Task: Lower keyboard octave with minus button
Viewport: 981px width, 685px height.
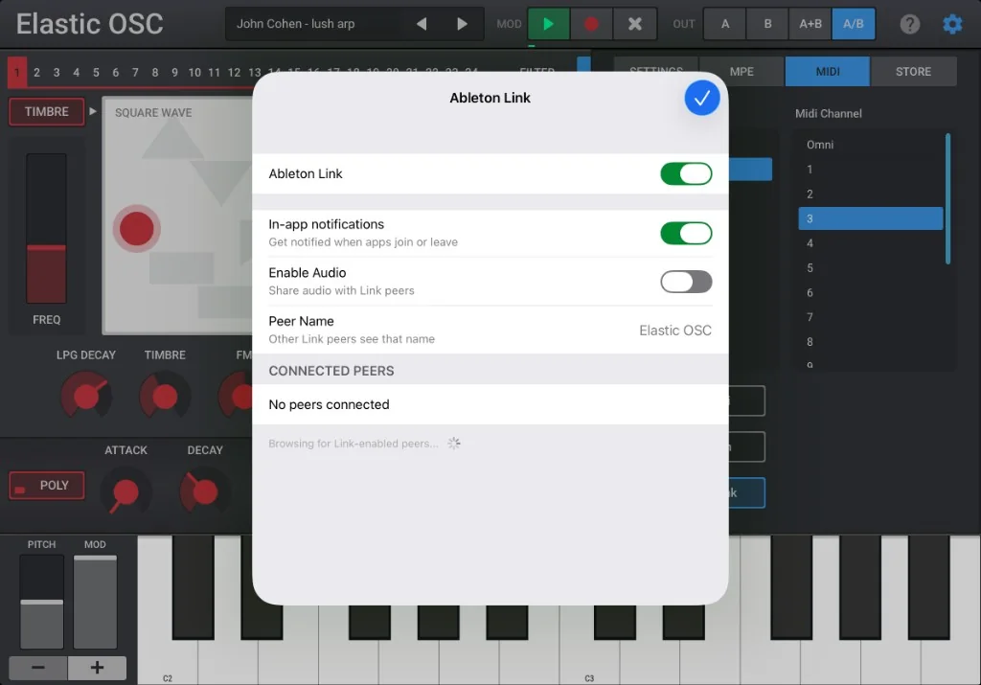Action: [38, 668]
